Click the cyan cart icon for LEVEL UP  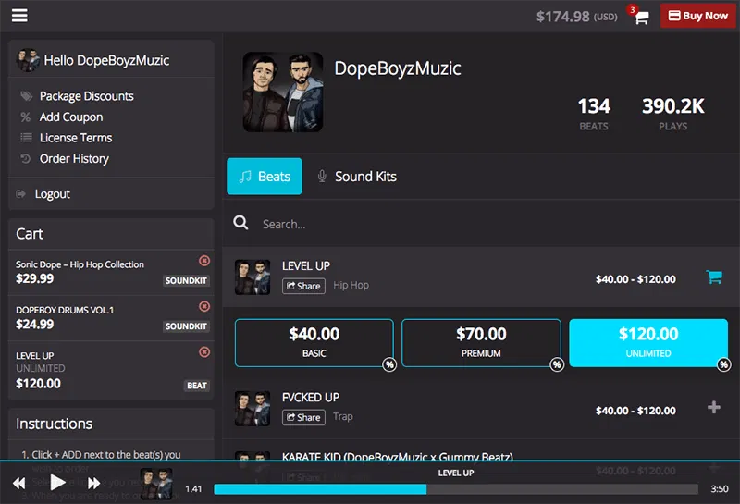pos(714,277)
